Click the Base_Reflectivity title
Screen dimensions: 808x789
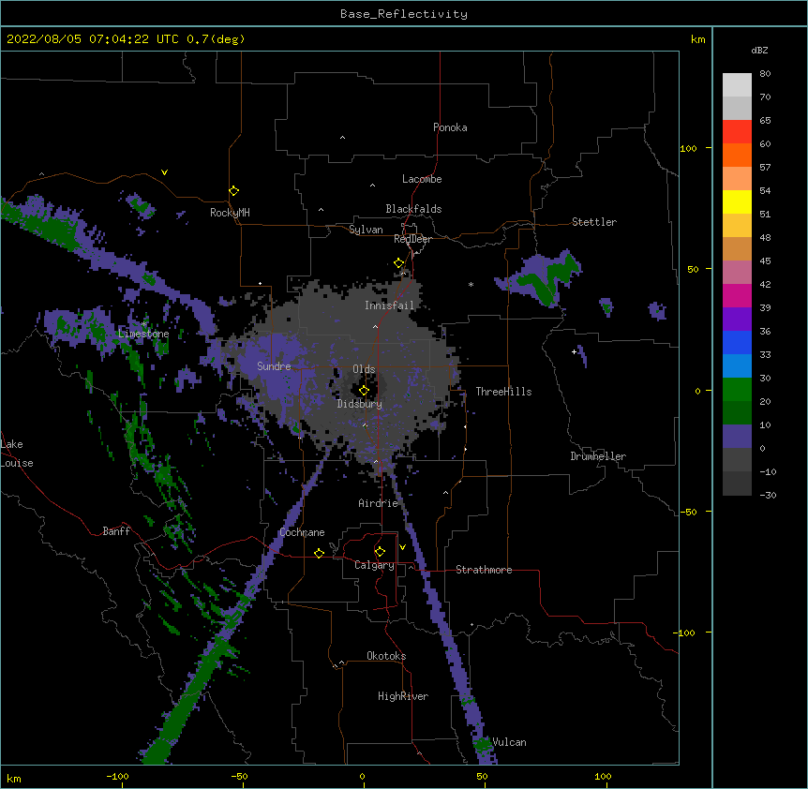point(404,14)
